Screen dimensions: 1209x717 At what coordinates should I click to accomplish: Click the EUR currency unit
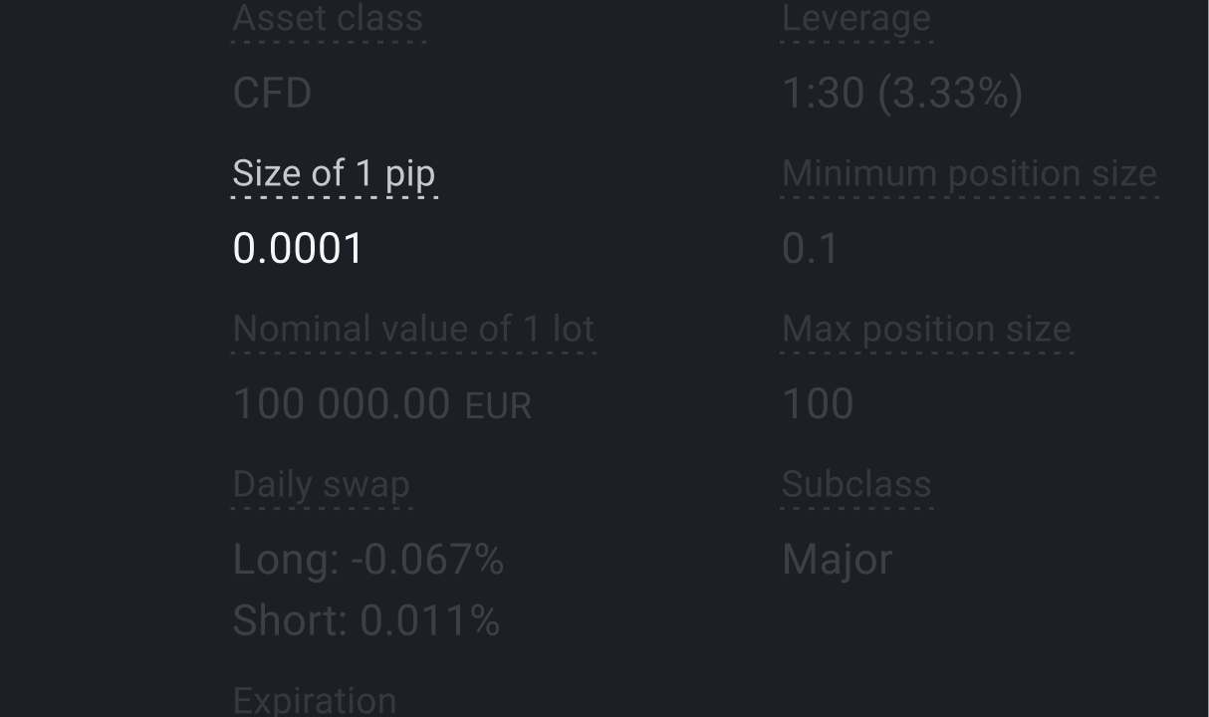pos(498,406)
